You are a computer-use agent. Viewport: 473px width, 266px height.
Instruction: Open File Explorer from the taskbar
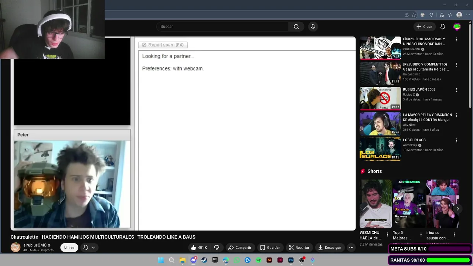click(183, 260)
